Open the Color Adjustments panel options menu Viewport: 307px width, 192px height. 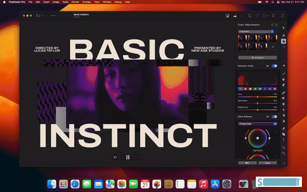tap(276, 25)
